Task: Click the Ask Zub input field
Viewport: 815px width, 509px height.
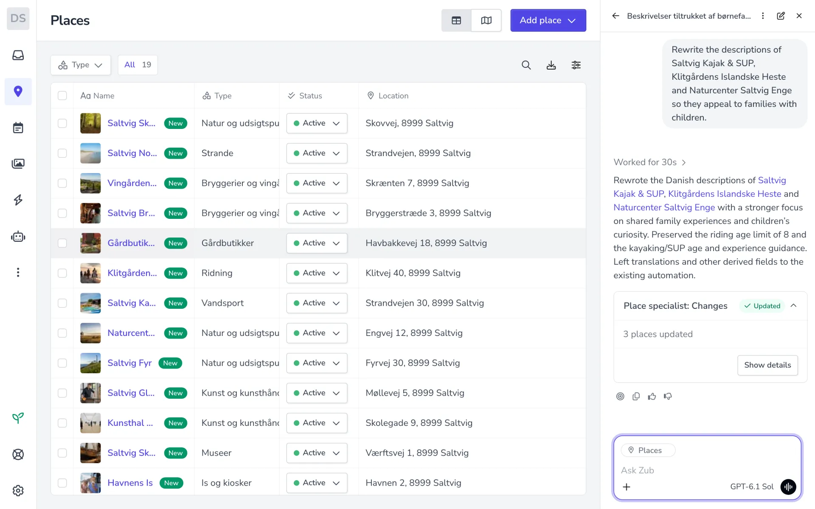Action: [x=707, y=470]
